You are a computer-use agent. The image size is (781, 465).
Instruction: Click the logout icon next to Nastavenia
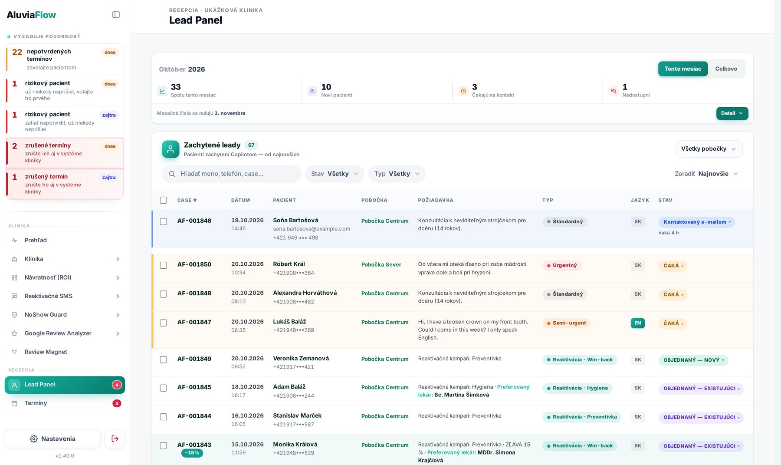[115, 439]
